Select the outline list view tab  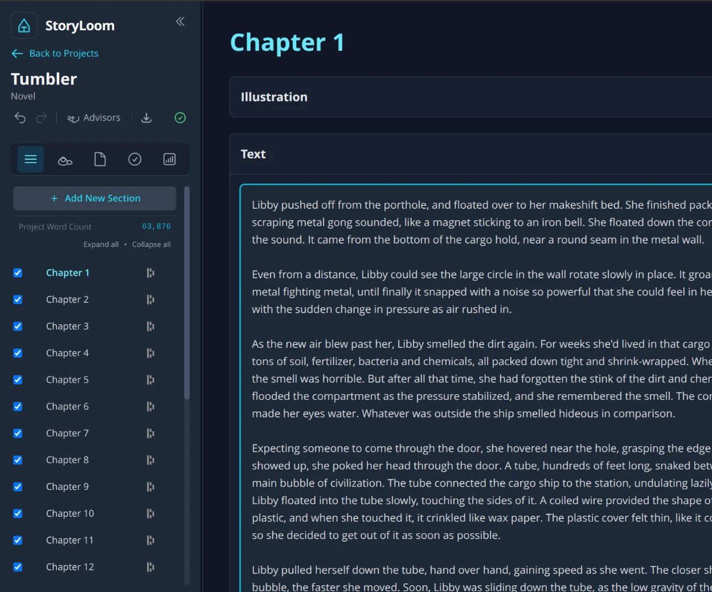click(x=31, y=159)
